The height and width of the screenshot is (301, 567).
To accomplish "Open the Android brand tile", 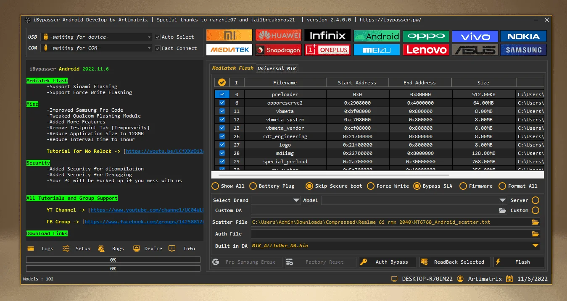I will (x=377, y=36).
